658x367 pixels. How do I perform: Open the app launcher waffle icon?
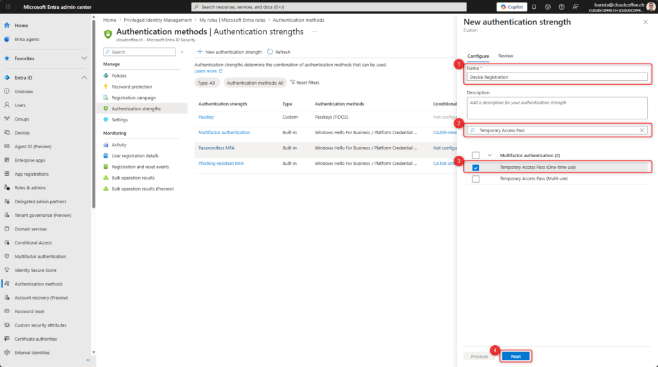click(x=8, y=6)
